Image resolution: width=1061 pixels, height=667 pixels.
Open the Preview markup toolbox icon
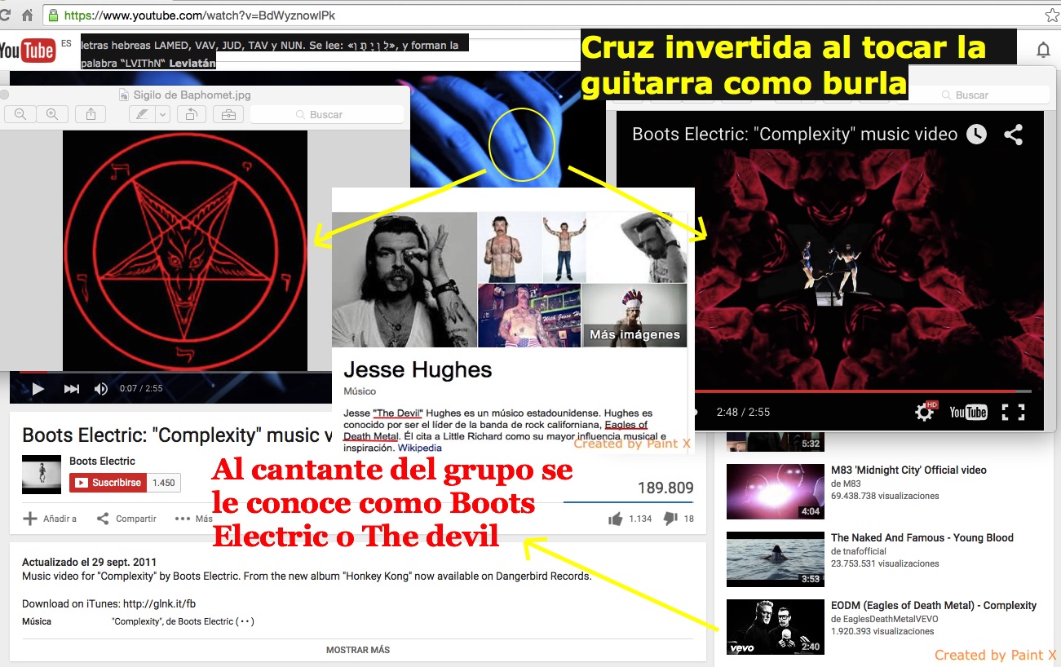228,114
